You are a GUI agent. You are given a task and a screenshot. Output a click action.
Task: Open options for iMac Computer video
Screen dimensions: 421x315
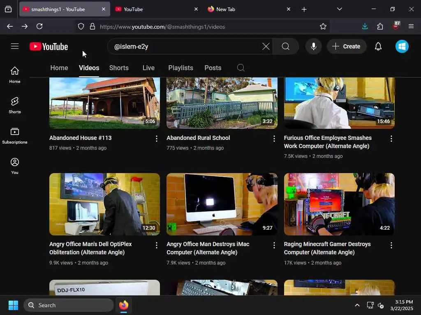274,245
